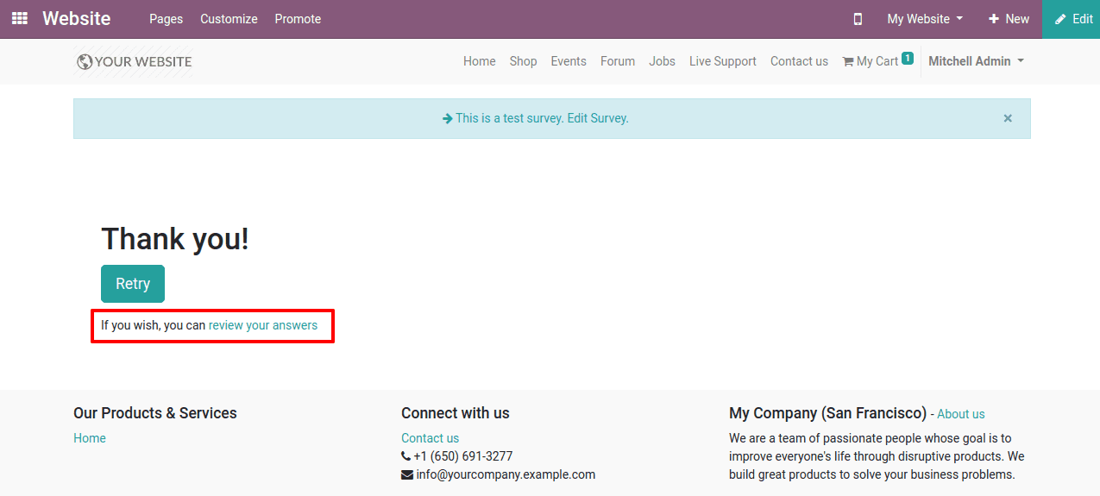Open the Promote menu
The width and height of the screenshot is (1100, 496).
tap(298, 19)
